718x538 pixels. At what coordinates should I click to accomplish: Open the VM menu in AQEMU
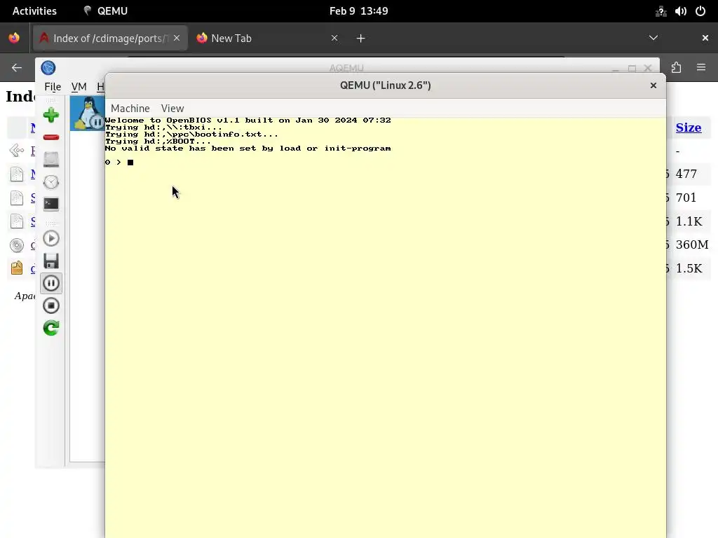[79, 86]
